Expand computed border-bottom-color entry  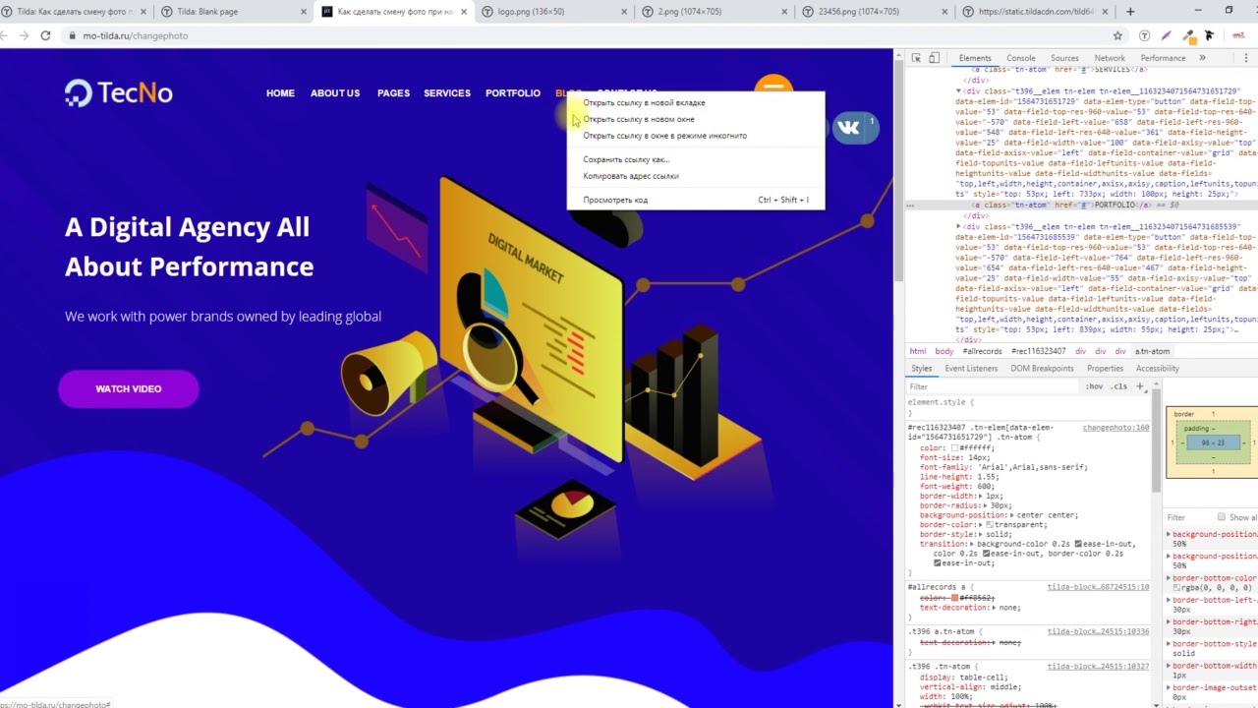(x=1169, y=578)
